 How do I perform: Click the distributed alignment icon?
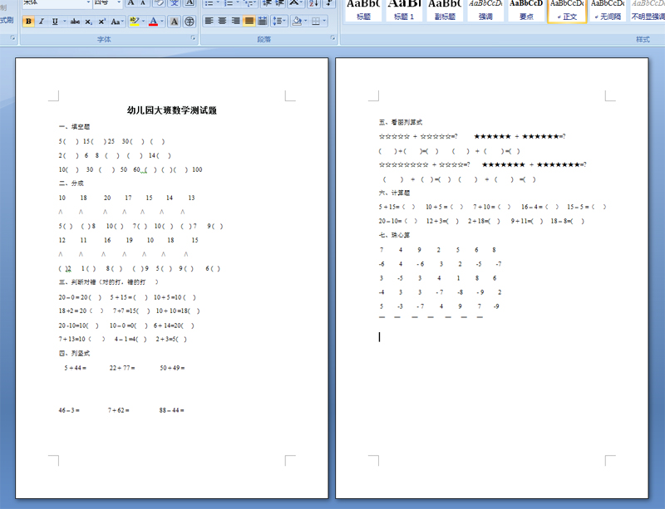[x=263, y=21]
